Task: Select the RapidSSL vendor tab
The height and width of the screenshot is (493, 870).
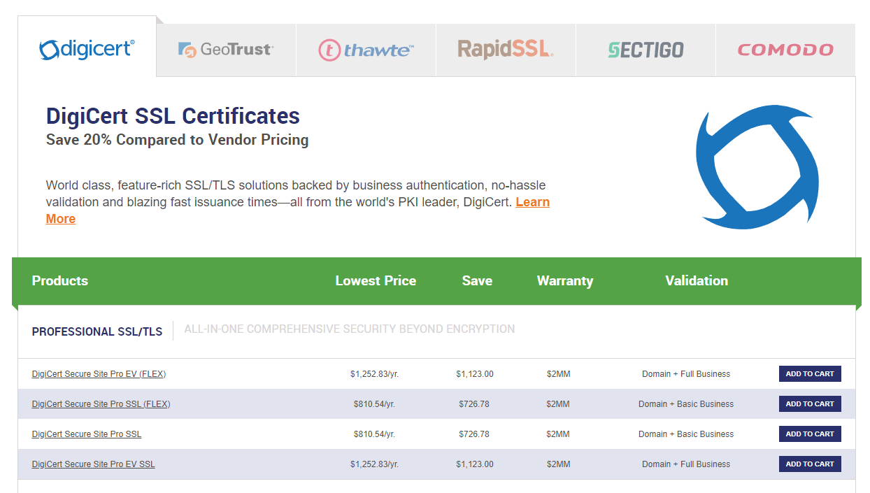Action: (x=506, y=50)
